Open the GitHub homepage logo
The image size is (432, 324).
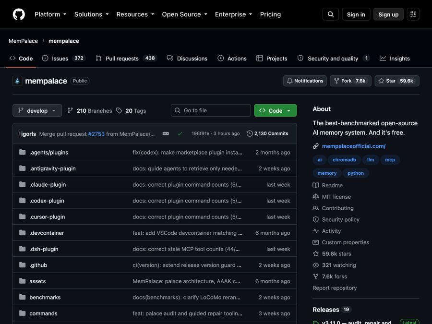coord(19,14)
